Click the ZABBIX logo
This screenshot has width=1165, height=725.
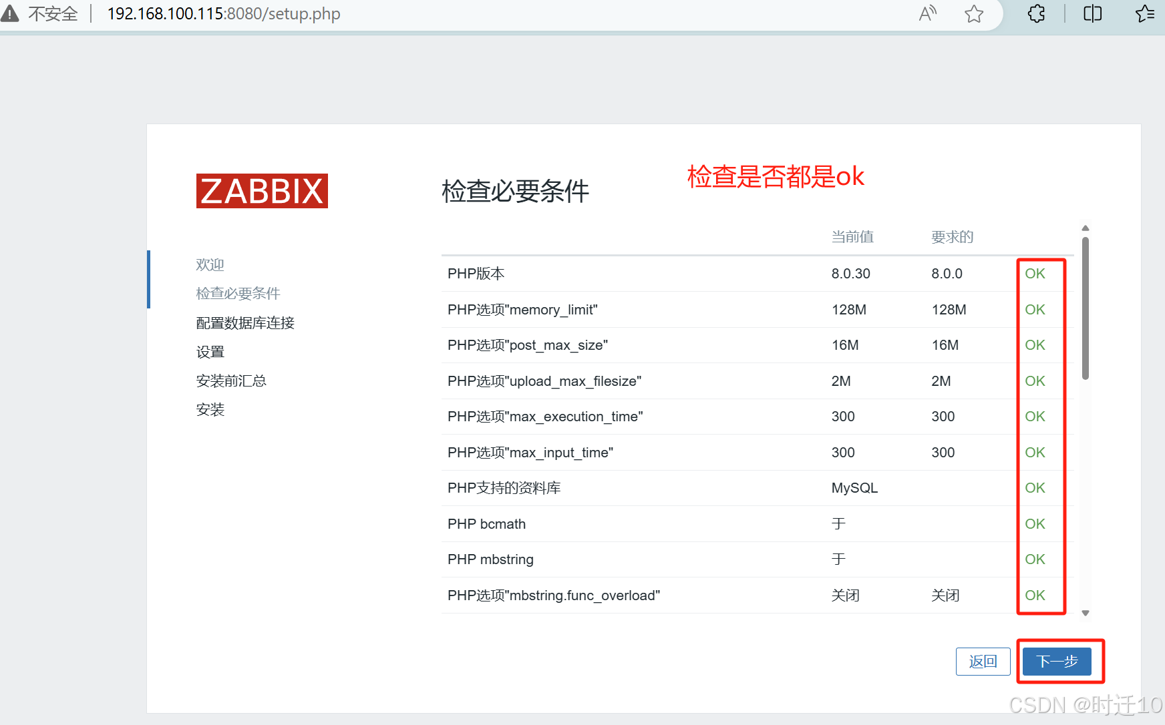262,191
